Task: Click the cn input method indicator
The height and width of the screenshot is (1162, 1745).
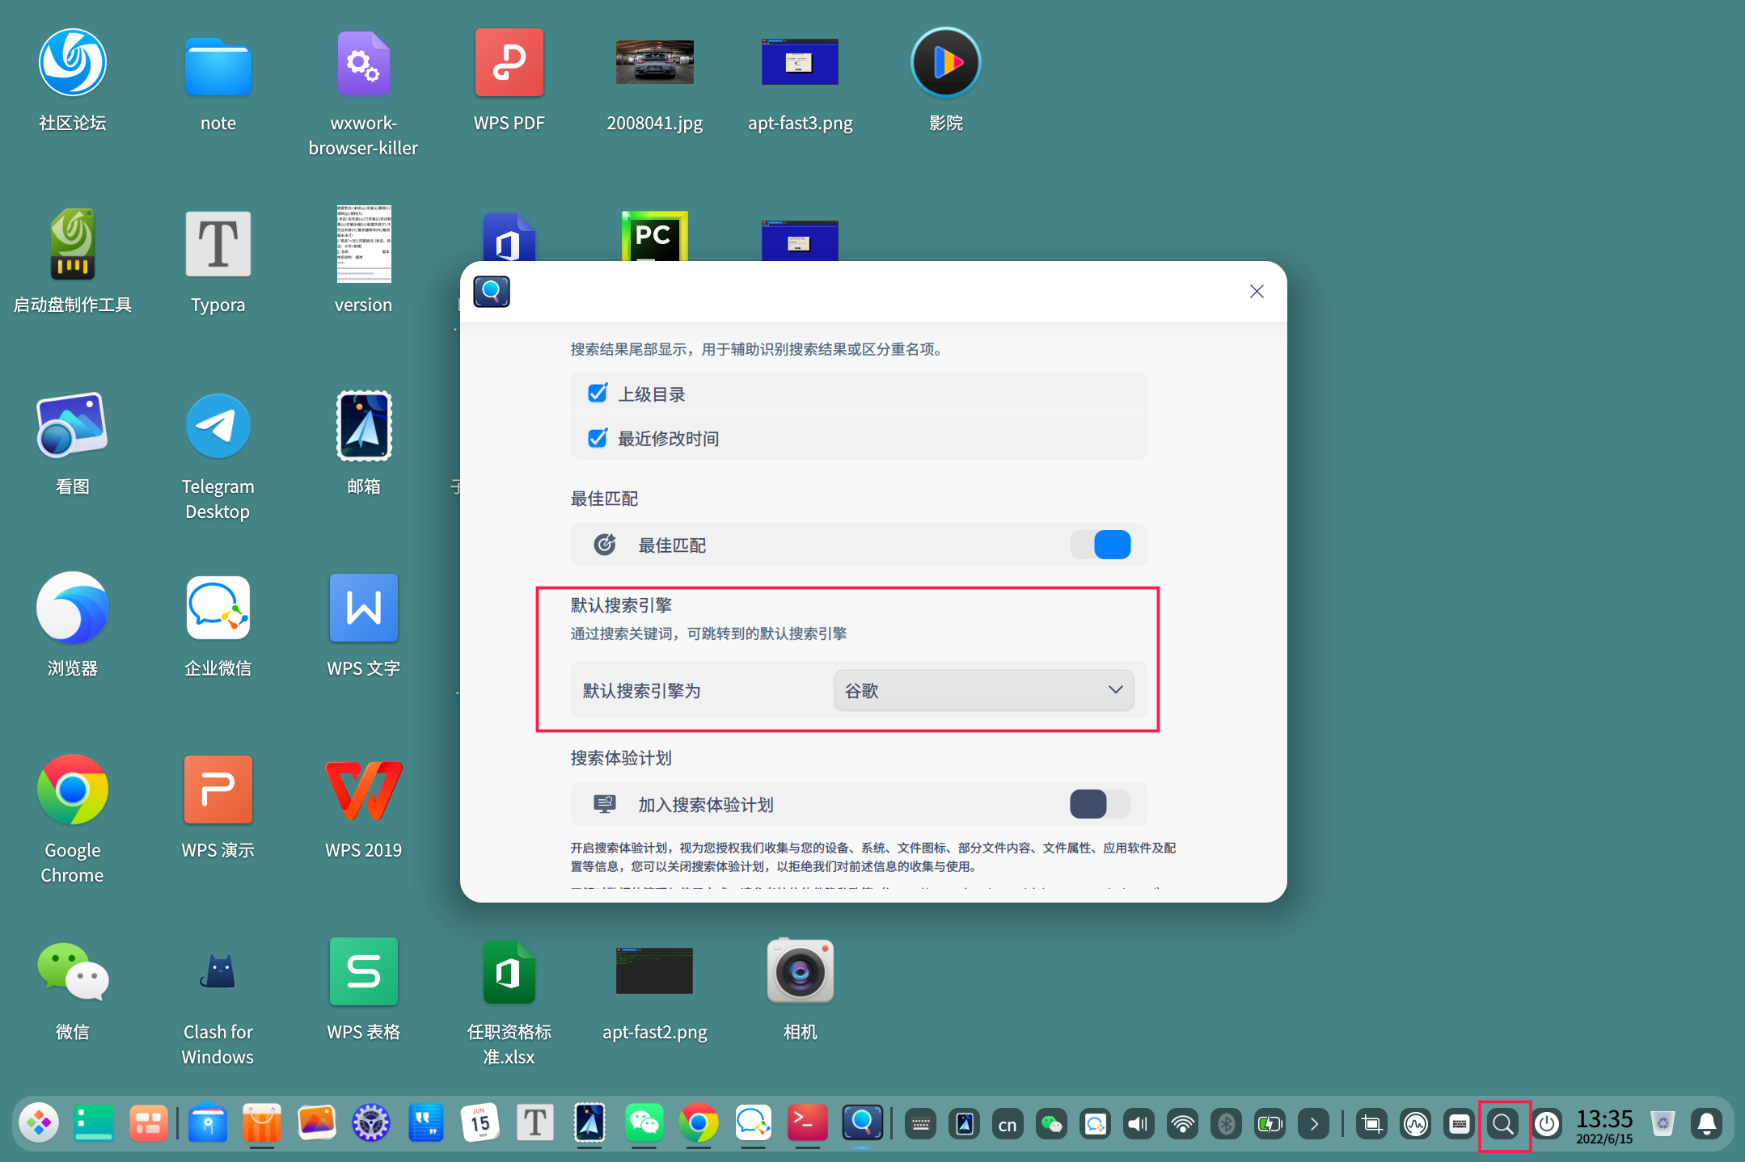Action: click(x=1008, y=1124)
